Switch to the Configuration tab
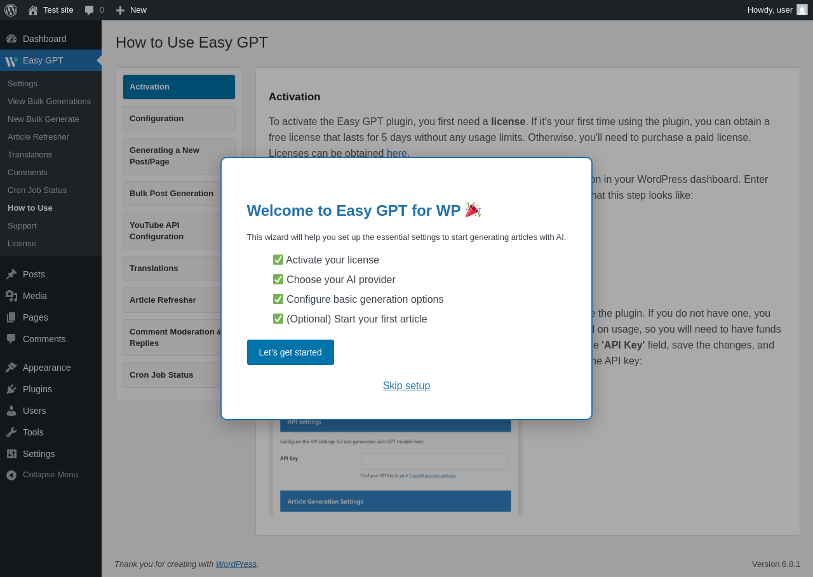 pos(179,119)
